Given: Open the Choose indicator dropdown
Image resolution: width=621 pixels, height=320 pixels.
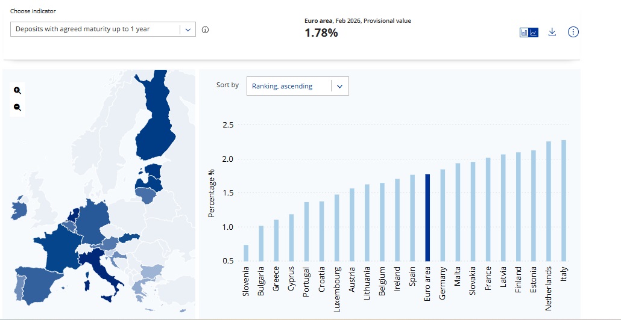Looking at the screenshot, I should click(x=102, y=29).
